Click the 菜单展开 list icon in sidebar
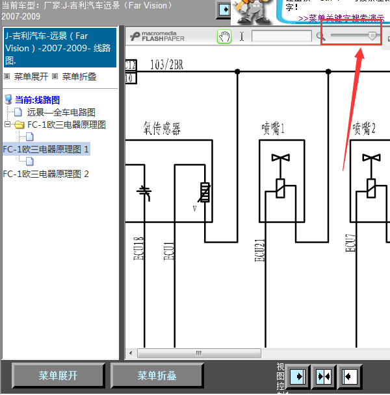The image size is (390, 395). point(6,77)
